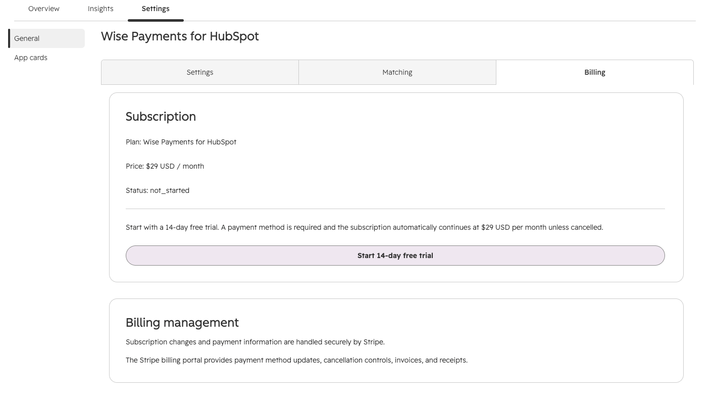Click the handled securely by Stripe sentence
The image size is (714, 404).
[255, 342]
